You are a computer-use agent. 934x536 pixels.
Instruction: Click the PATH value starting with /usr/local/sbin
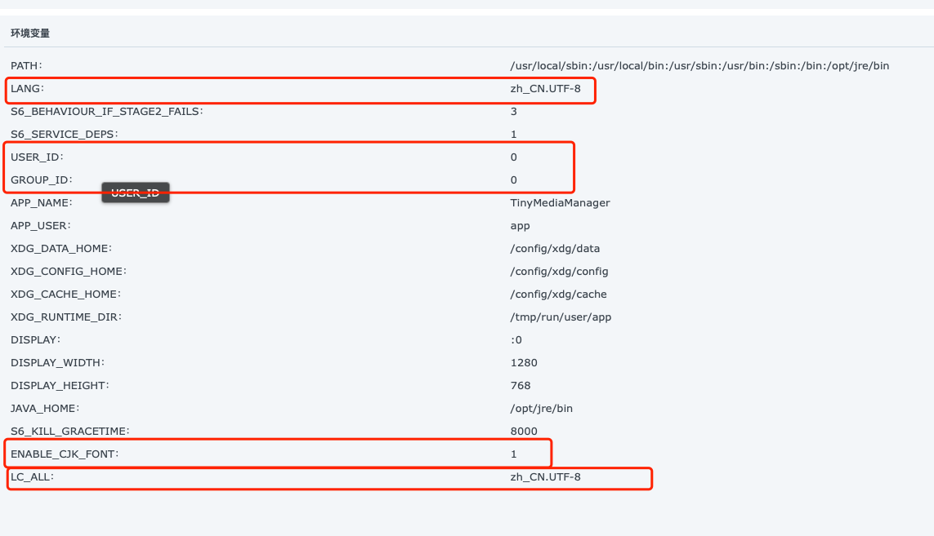(x=699, y=65)
